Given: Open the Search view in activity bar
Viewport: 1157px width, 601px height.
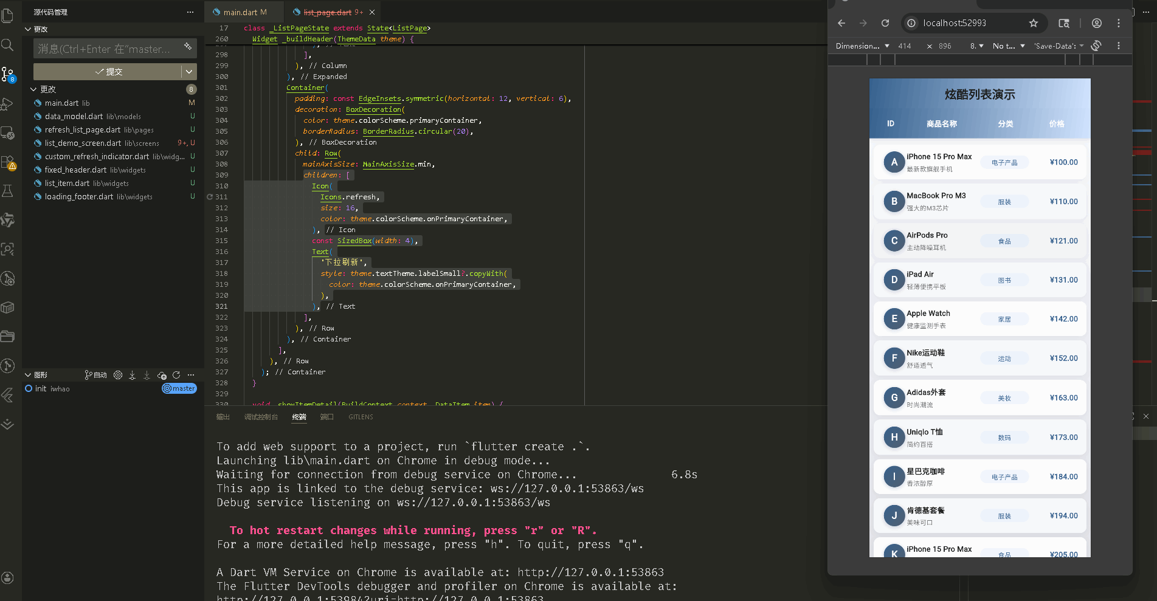Looking at the screenshot, I should pos(8,45).
